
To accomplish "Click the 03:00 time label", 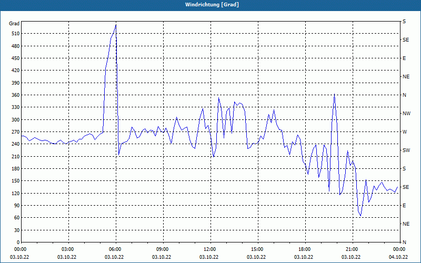I will [69, 249].
